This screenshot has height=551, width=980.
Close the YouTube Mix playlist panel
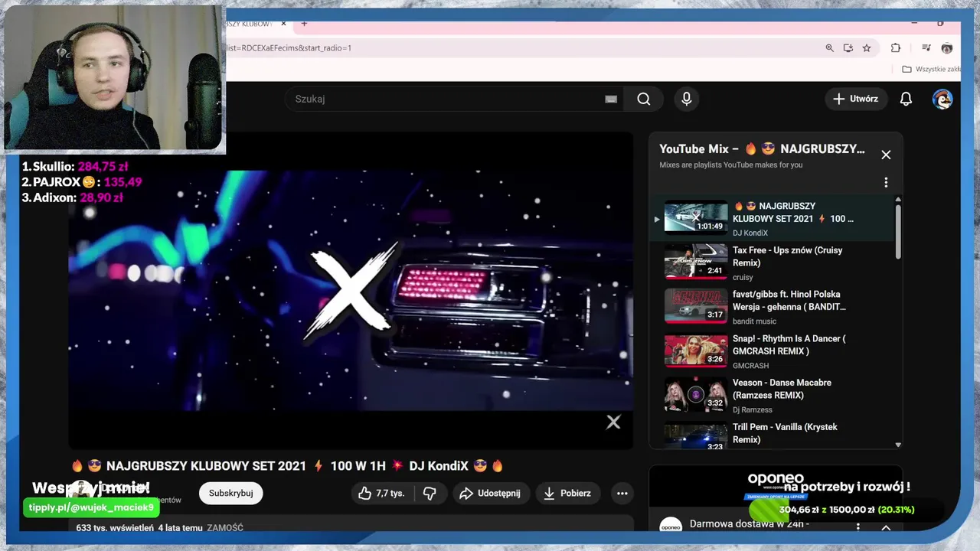886,155
